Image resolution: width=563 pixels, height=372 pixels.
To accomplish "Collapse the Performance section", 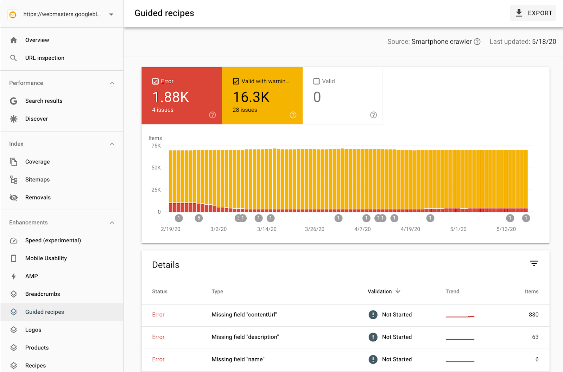I will click(x=112, y=83).
